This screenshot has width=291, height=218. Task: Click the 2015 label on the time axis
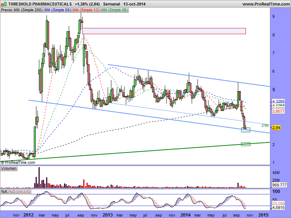(x=263, y=215)
